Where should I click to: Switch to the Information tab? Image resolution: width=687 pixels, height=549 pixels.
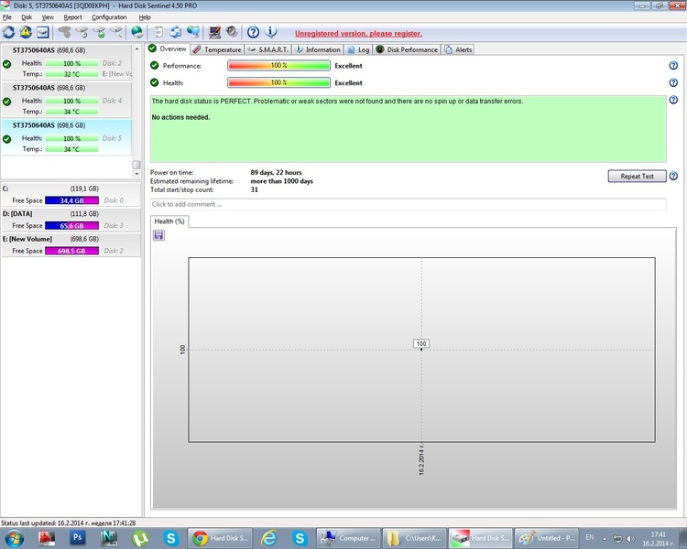317,49
